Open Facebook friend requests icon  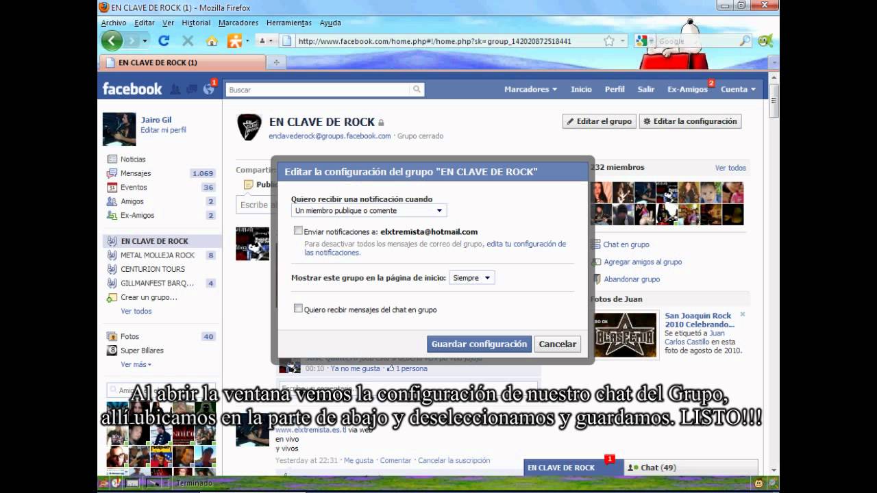175,89
